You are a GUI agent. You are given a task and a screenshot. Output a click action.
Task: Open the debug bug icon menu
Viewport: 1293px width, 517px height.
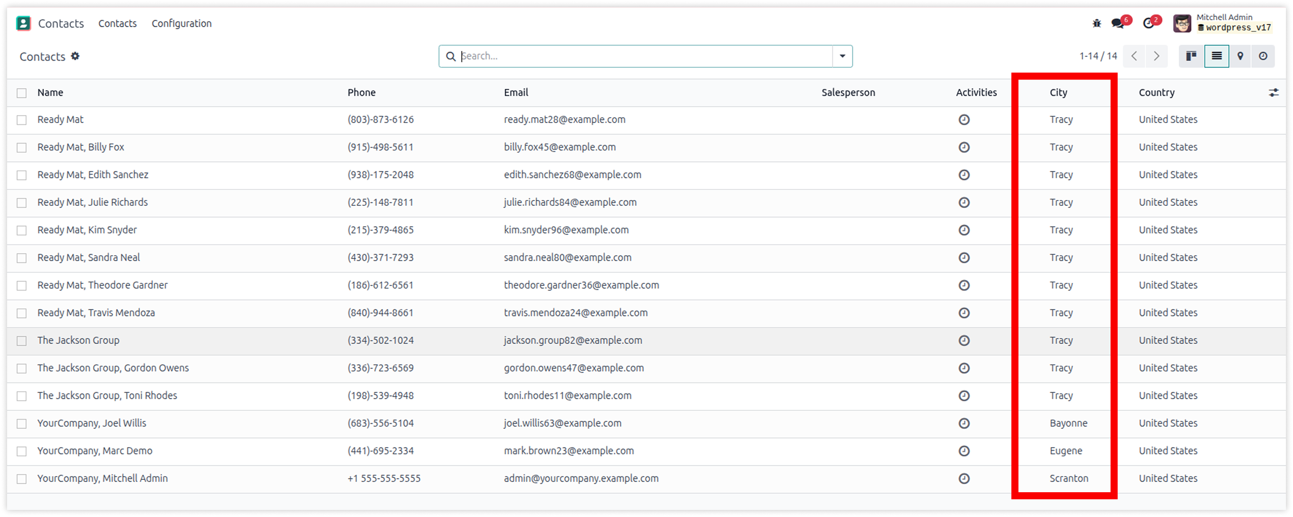1096,23
